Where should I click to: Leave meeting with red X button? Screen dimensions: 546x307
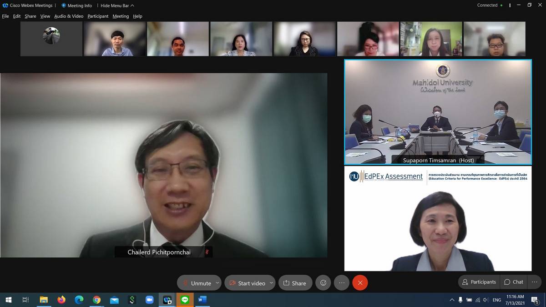pyautogui.click(x=360, y=283)
